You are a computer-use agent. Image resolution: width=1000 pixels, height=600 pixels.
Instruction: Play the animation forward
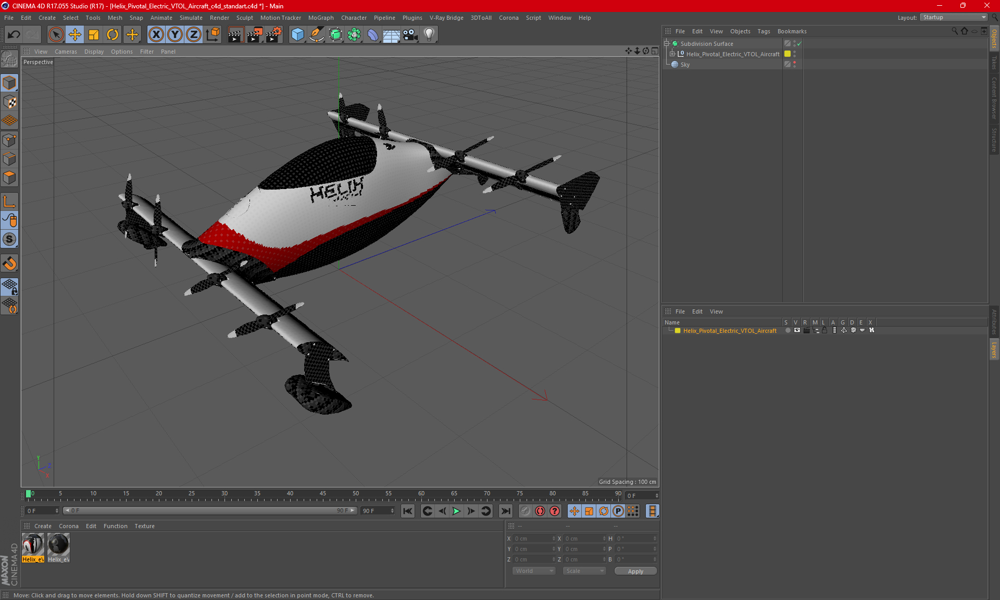[456, 511]
